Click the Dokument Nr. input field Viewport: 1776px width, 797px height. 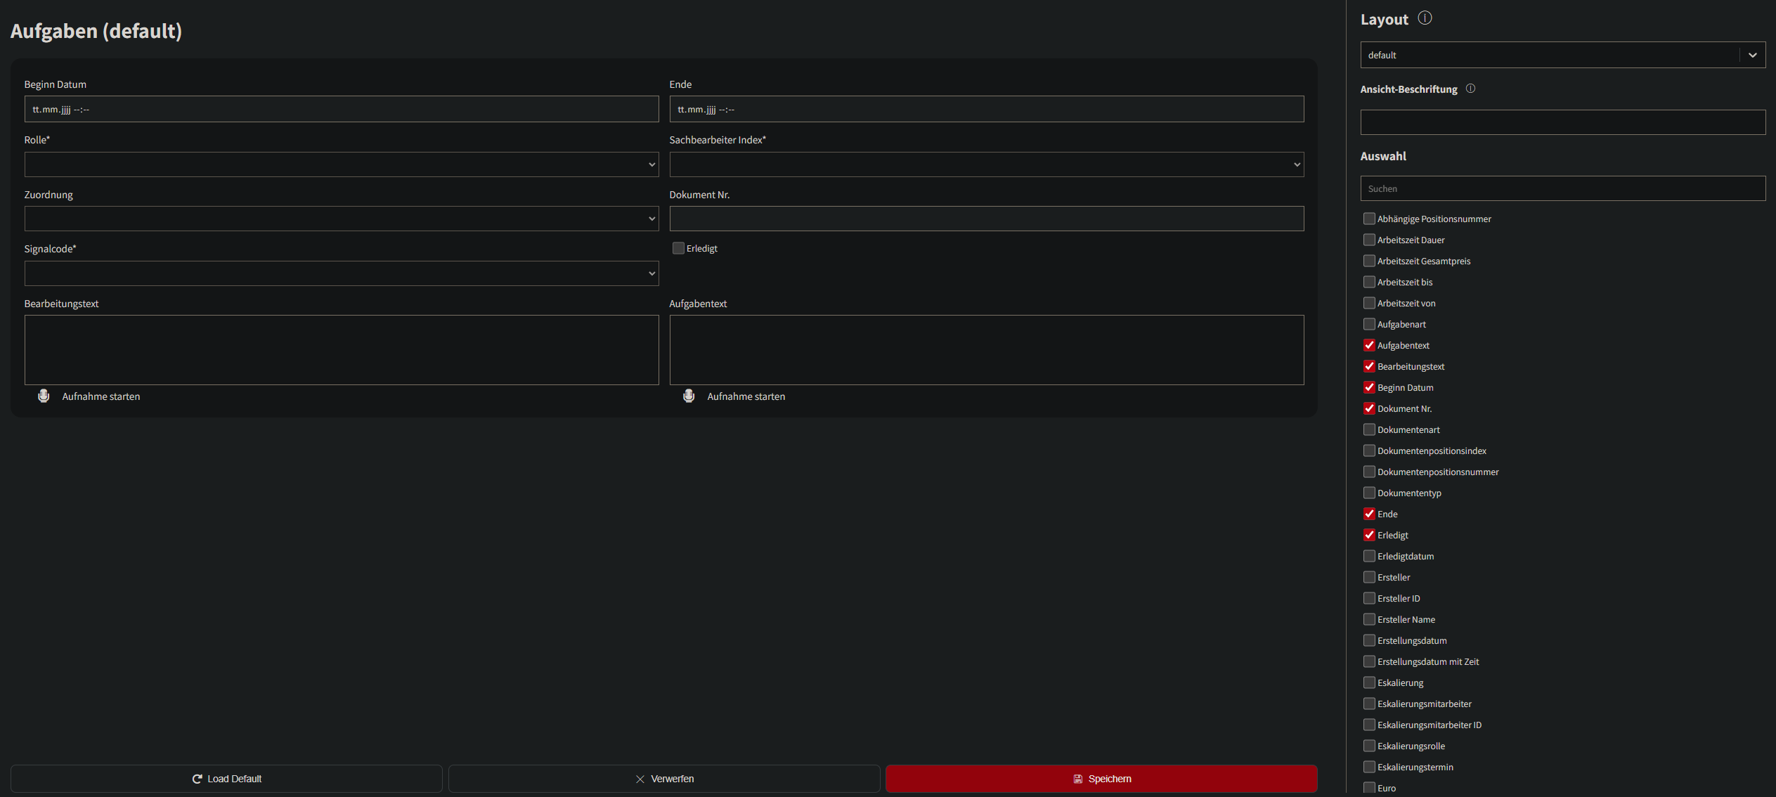[x=986, y=219]
